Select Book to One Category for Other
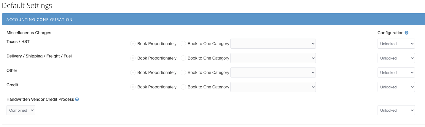This screenshot has height=127, width=425. 183,72
